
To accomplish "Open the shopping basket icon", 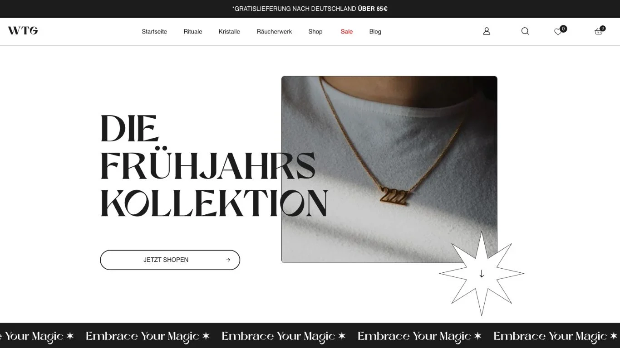I will click(598, 32).
